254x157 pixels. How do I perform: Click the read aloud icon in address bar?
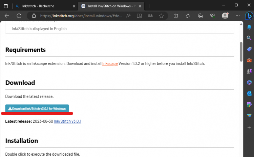(x=128, y=16)
